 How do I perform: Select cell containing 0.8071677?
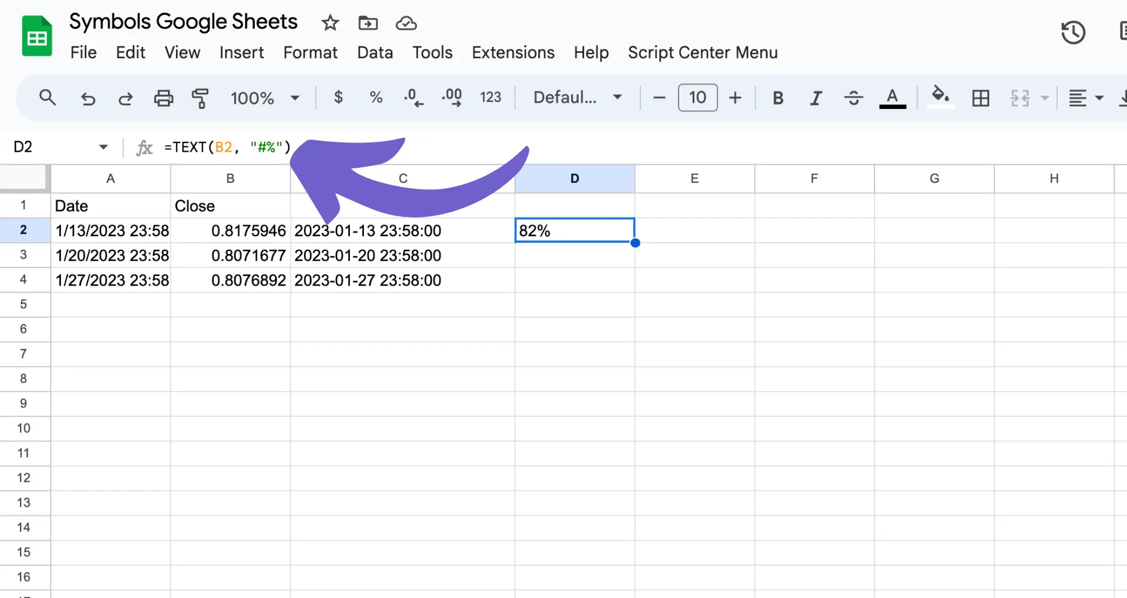[x=230, y=256]
